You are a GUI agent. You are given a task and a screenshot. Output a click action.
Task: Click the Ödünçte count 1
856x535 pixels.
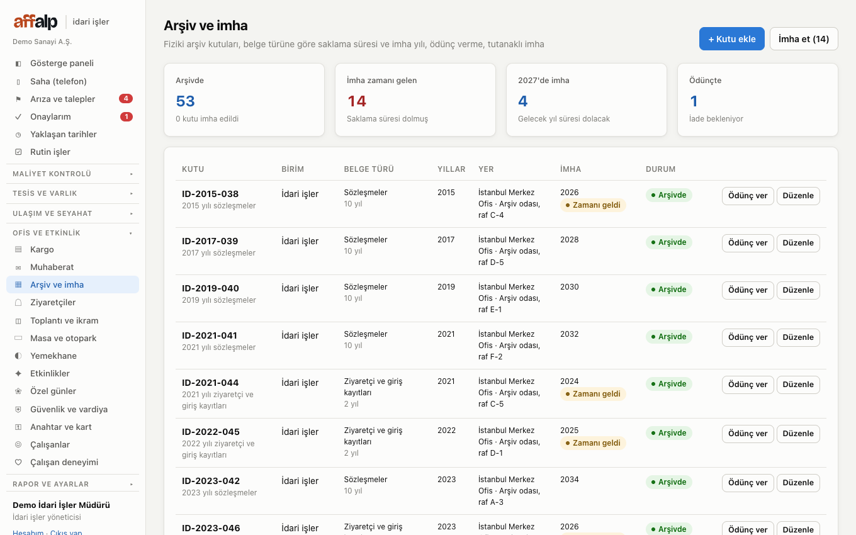tap(694, 101)
